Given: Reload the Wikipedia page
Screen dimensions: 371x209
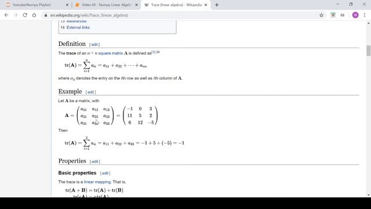Looking at the screenshot, I should (x=25, y=15).
